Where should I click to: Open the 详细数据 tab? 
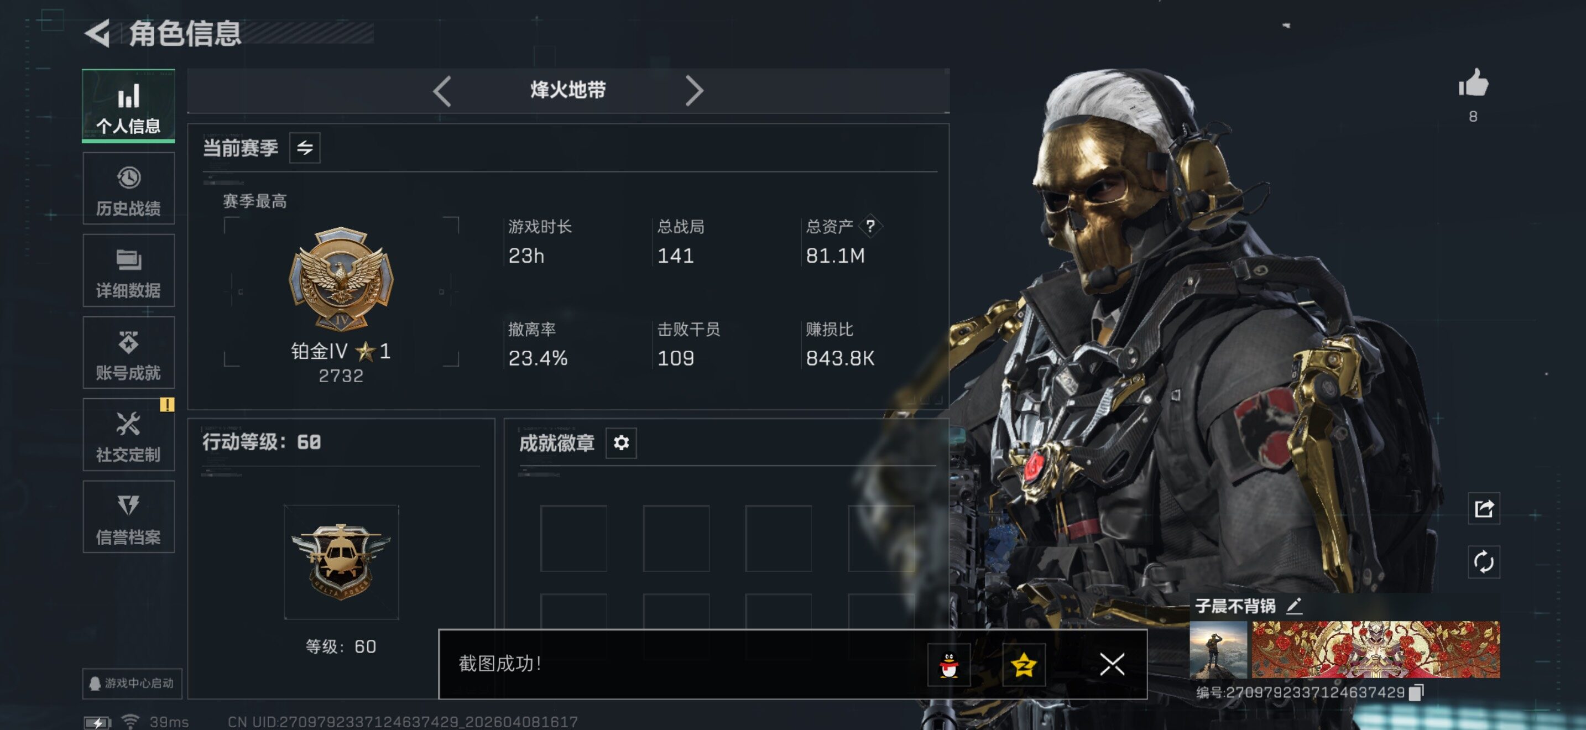[129, 271]
